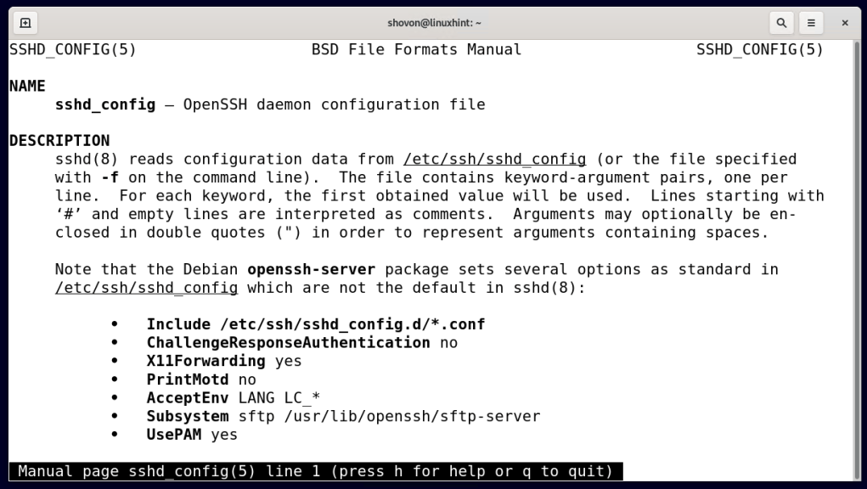The width and height of the screenshot is (867, 489).
Task: Select the NAME section heading
Action: [27, 86]
